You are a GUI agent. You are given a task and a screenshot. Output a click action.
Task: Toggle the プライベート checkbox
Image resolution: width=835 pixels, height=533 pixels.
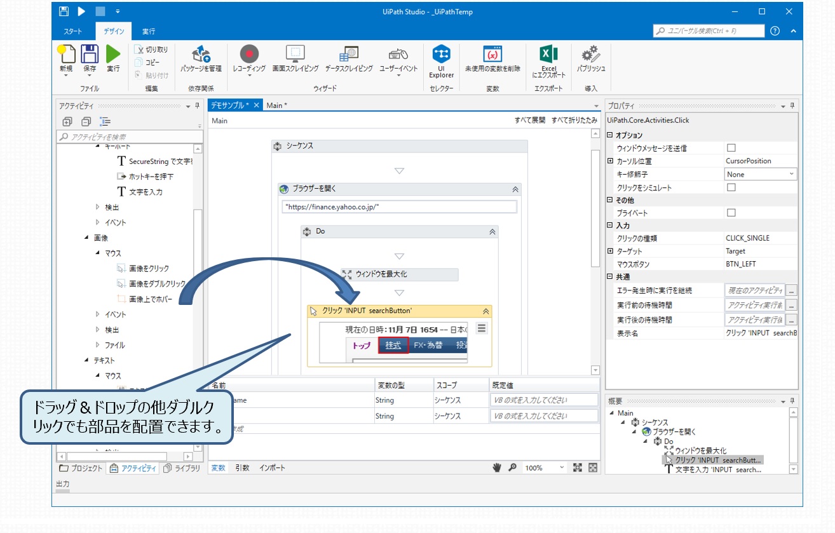click(x=731, y=213)
